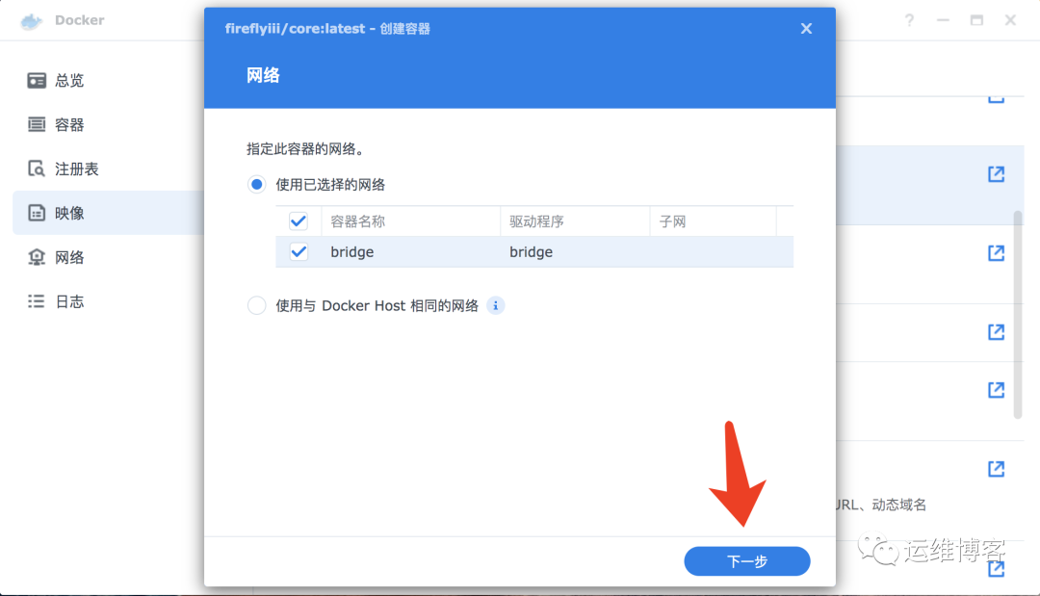Click the 容器 list sidebar icon

click(37, 124)
